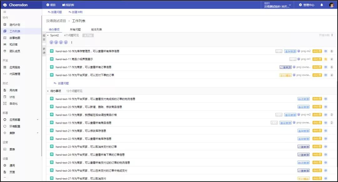The width and height of the screenshot is (338, 182).
Task: Click the notification bell icon
Action: tap(321, 5)
